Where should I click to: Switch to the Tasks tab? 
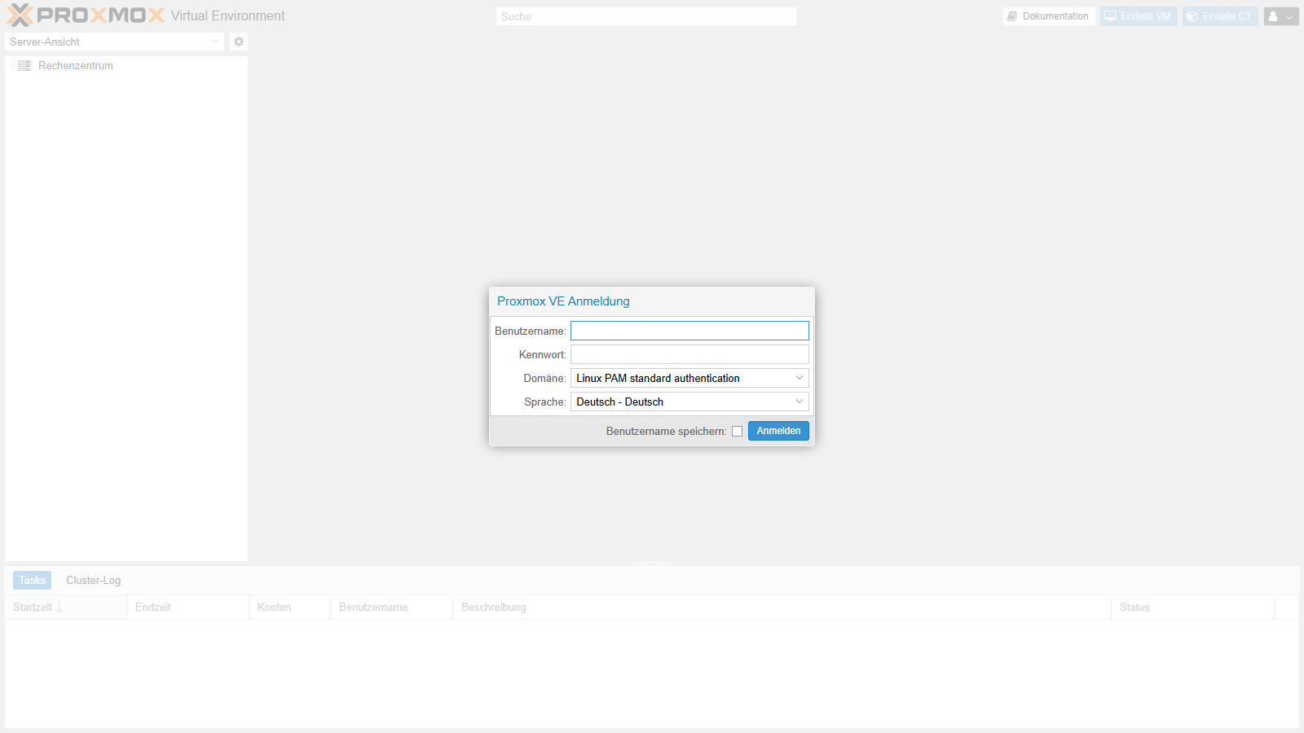(32, 580)
